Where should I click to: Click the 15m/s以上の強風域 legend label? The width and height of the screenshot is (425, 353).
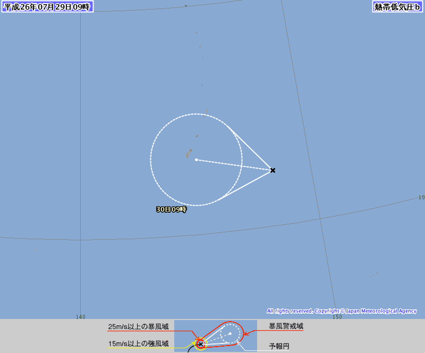coord(138,344)
